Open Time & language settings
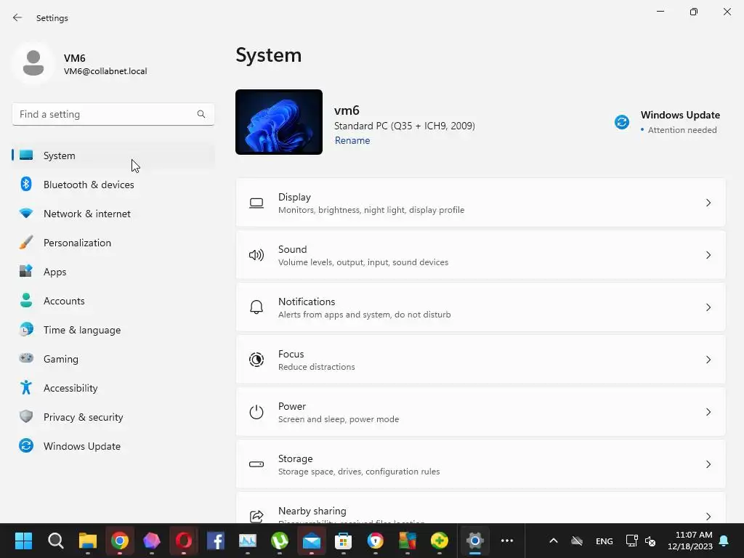The image size is (744, 558). coord(113,331)
